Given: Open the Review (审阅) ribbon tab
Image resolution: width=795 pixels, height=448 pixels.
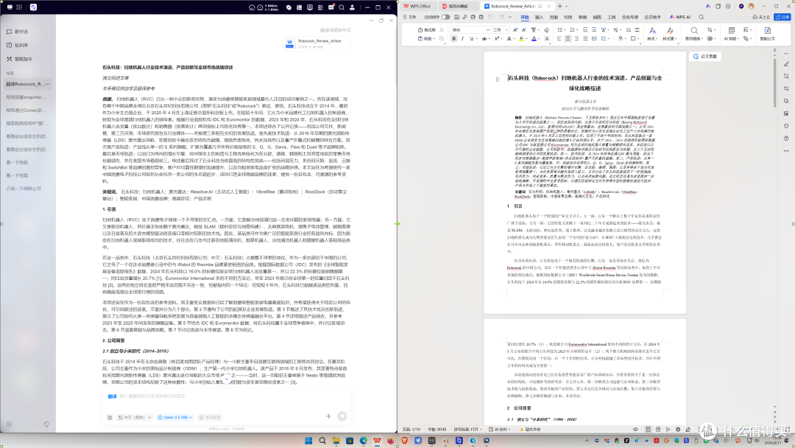Looking at the screenshot, I should point(582,17).
